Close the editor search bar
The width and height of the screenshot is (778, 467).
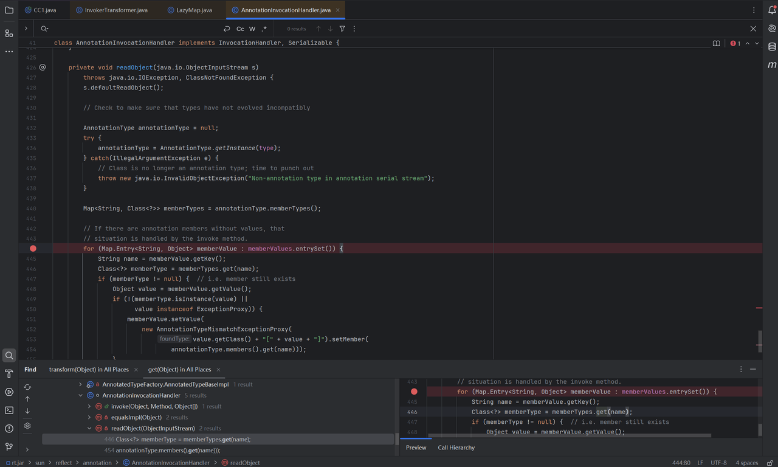pyautogui.click(x=754, y=29)
